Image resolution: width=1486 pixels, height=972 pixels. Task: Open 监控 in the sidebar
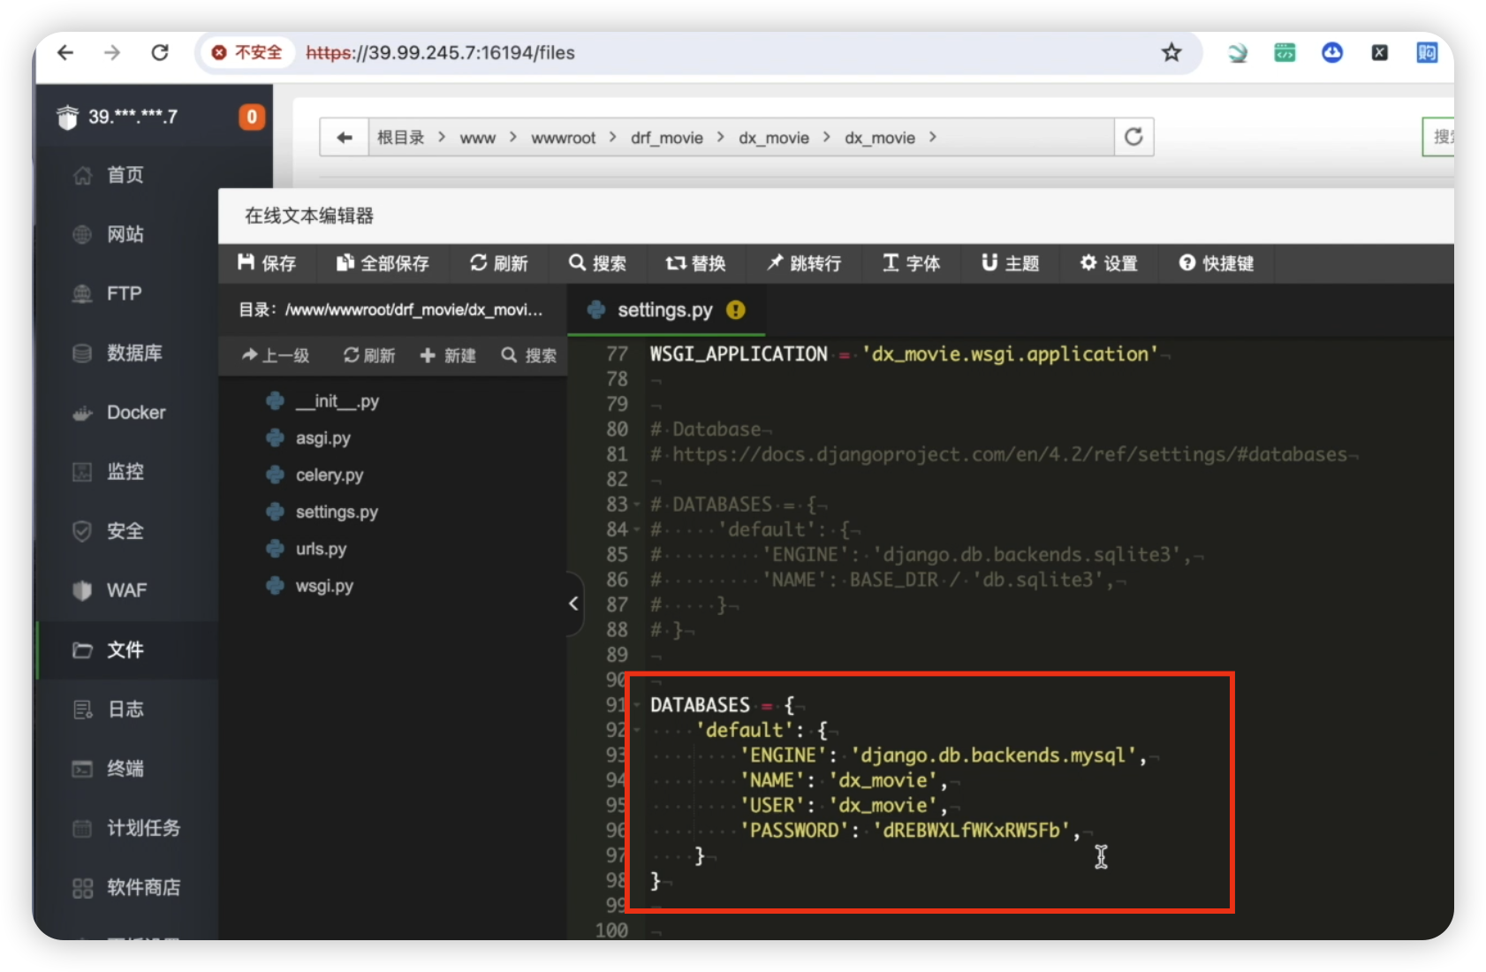125,471
